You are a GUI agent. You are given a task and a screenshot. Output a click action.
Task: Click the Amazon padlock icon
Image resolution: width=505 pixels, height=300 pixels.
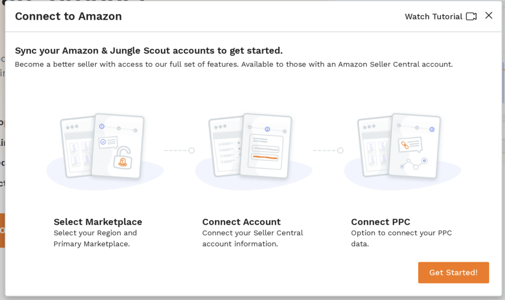122,157
